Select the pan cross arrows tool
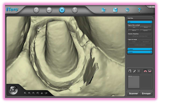The width and height of the screenshot is (172, 103). (x=42, y=93)
